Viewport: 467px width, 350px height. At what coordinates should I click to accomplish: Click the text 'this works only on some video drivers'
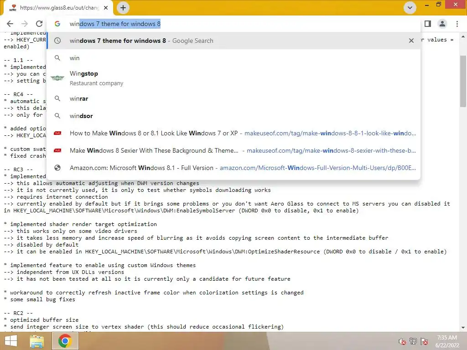pos(77,231)
